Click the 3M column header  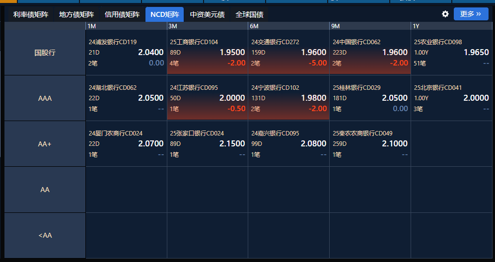click(208, 26)
